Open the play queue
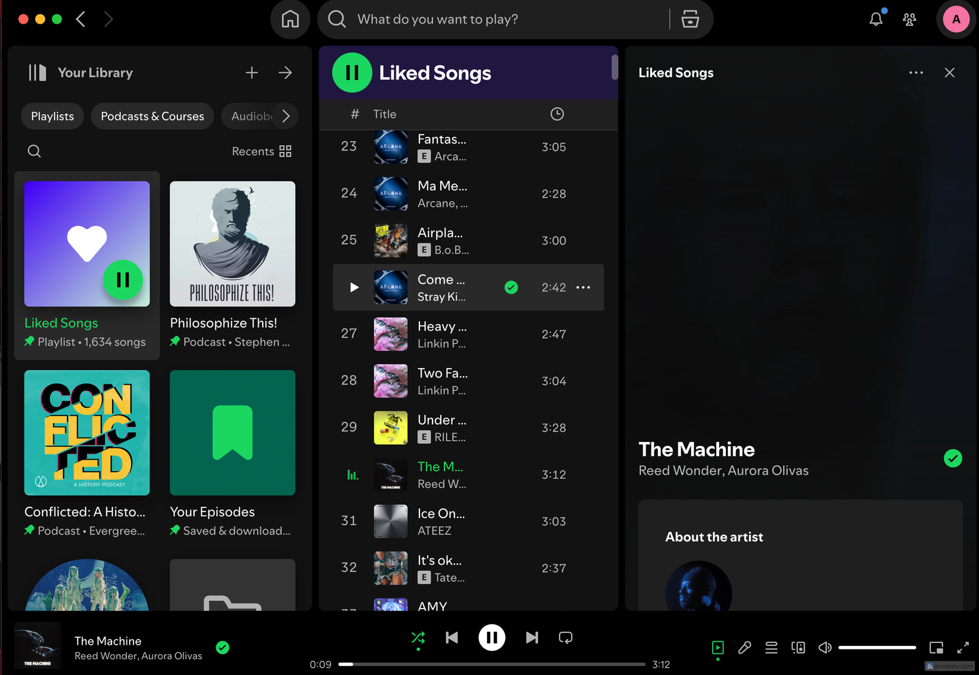Image resolution: width=979 pixels, height=675 pixels. pos(771,648)
